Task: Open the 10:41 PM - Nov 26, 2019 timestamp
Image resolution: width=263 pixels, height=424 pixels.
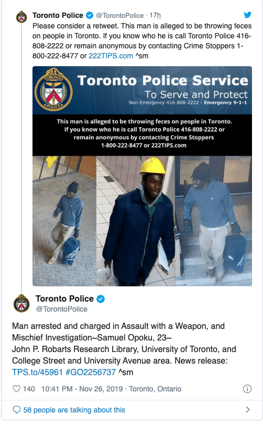Action: click(82, 389)
